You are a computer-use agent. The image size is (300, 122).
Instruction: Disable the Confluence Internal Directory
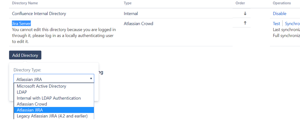280,14
